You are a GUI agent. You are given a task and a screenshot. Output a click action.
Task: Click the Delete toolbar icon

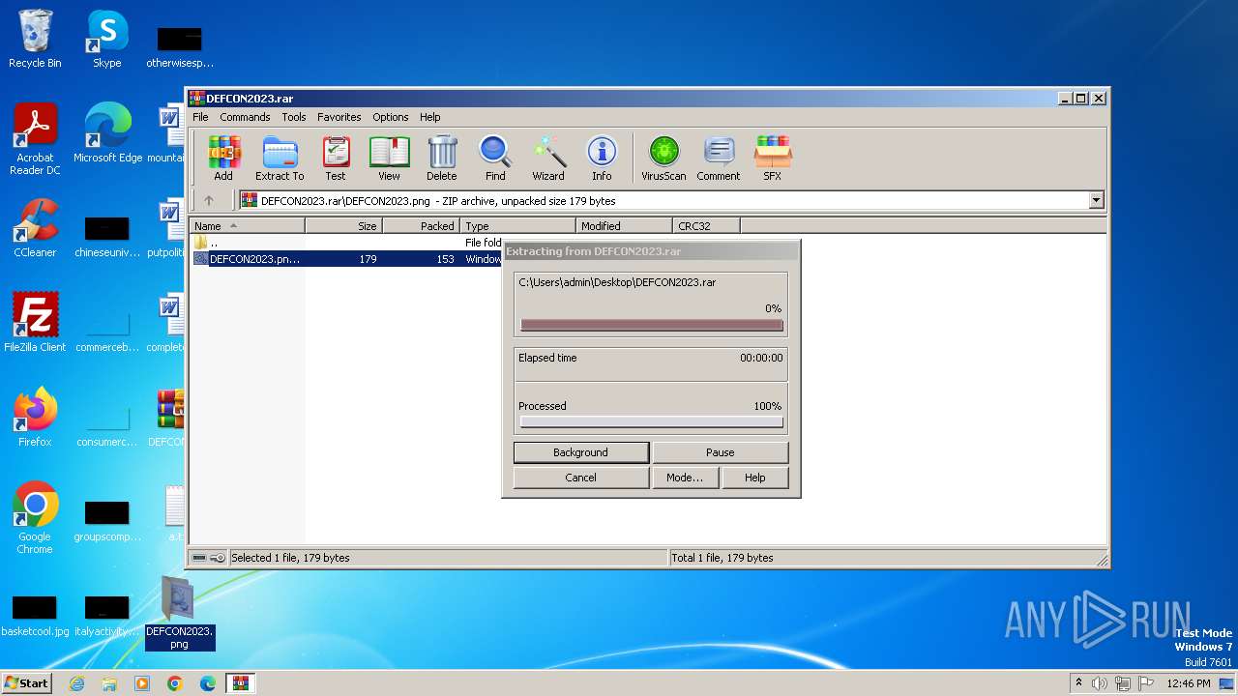pos(442,159)
